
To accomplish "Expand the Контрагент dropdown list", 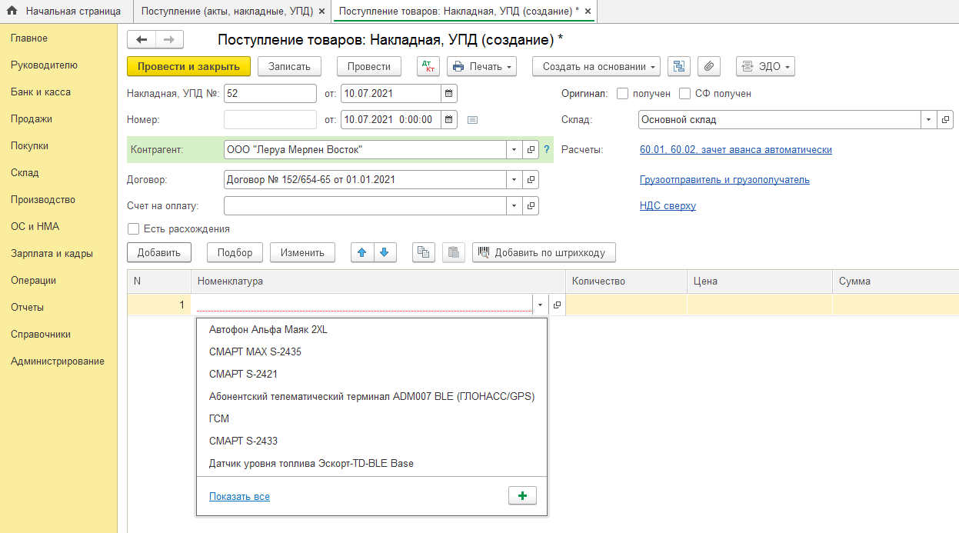I will point(514,150).
